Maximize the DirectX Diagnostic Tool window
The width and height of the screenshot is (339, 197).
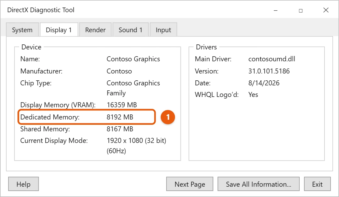pos(301,10)
